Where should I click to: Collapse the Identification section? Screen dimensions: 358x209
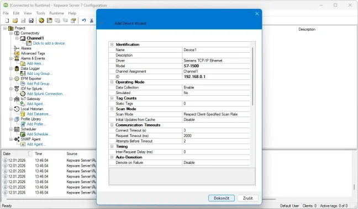coord(112,45)
